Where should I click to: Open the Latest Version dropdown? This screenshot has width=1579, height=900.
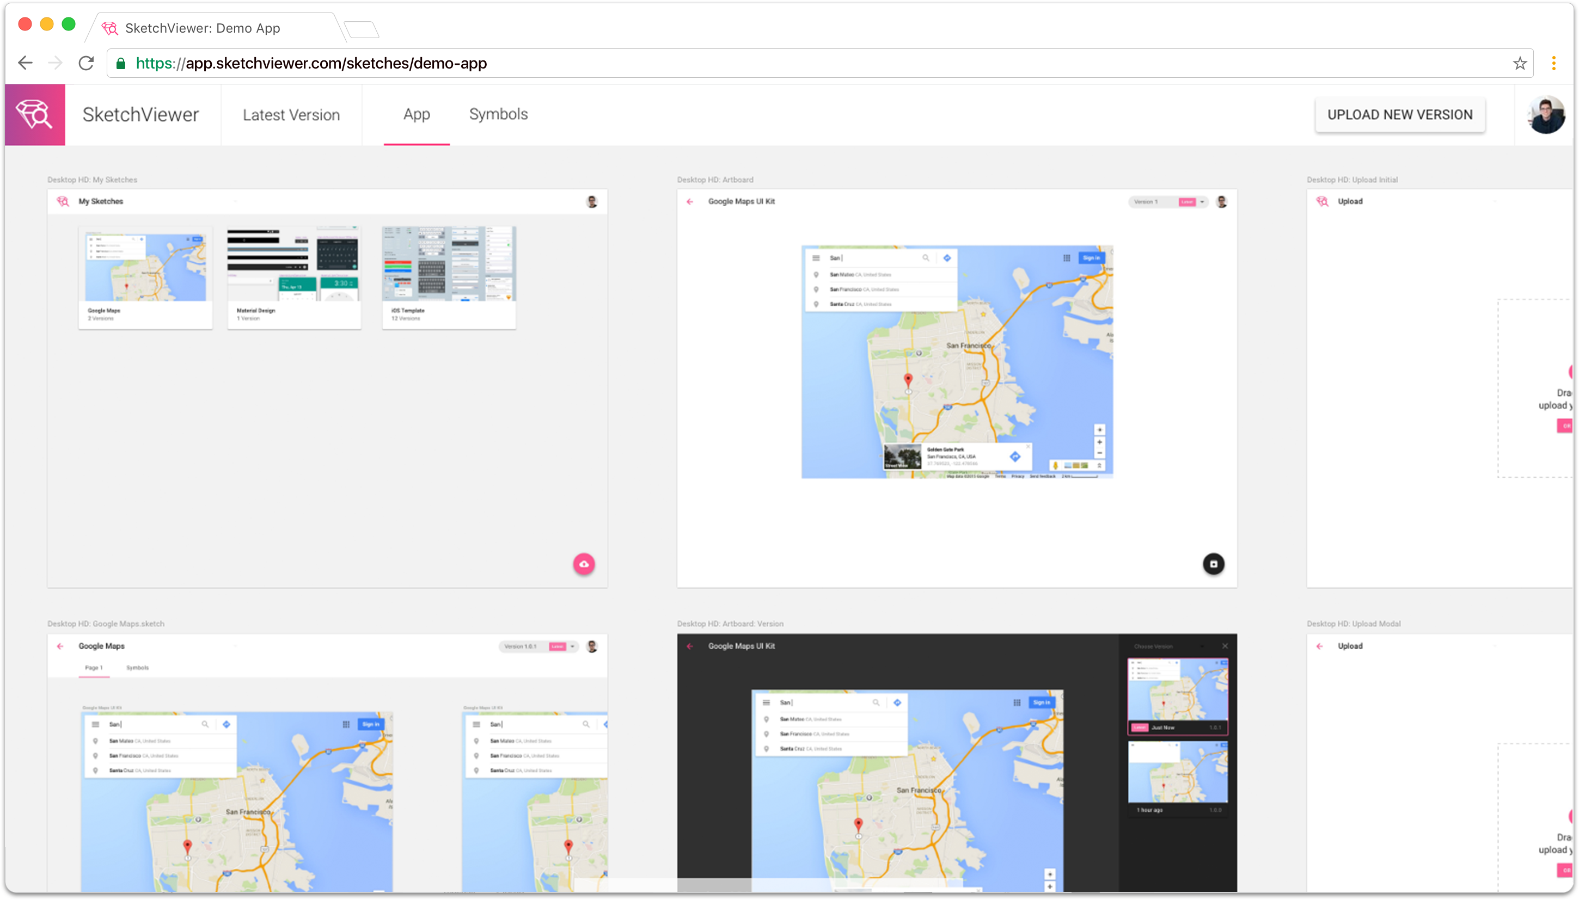pyautogui.click(x=291, y=115)
